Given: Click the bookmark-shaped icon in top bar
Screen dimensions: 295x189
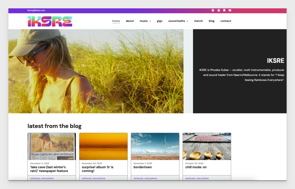Looking at the screenshot, I should click(x=224, y=10).
